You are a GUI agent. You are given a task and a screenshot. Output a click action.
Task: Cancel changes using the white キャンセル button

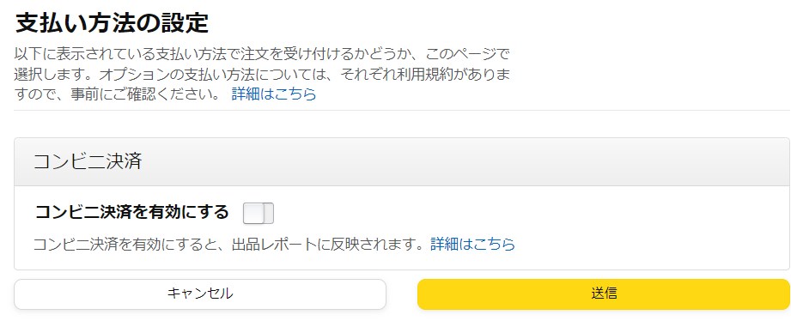click(200, 294)
